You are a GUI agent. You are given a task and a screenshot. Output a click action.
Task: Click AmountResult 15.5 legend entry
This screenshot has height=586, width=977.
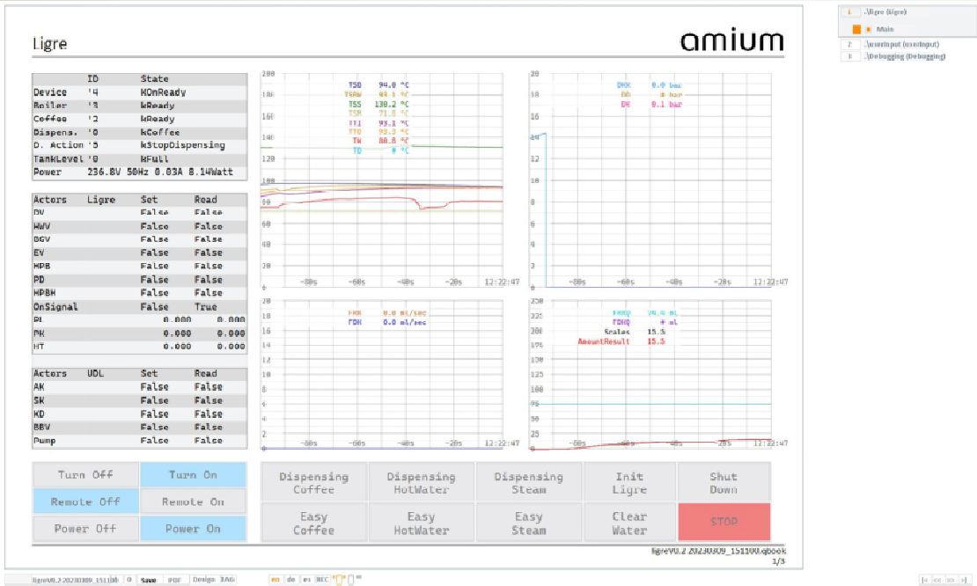pyautogui.click(x=621, y=341)
